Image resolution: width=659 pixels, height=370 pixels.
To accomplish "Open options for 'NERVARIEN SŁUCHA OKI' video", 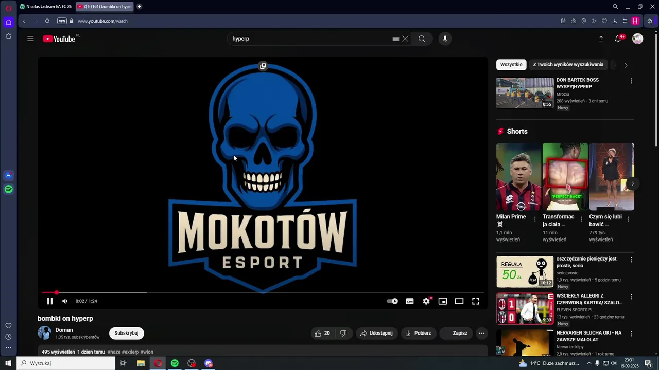I will click(632, 334).
